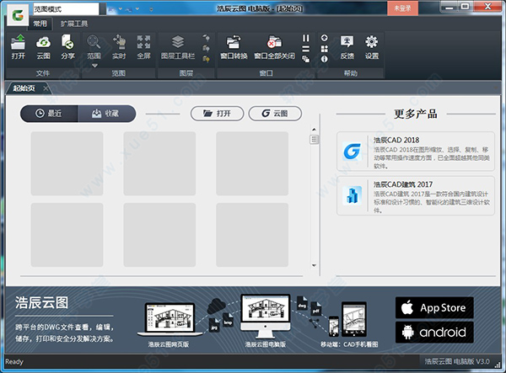Tile windows horizontally with the stacked-bars icon

(x=305, y=49)
